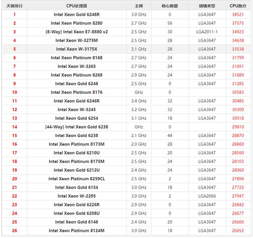Click the 主频 column header
The height and width of the screenshot is (238, 253).
[x=139, y=6]
